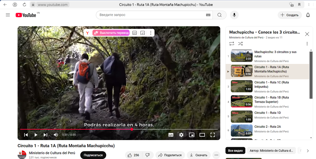Open the on-screen keyboard in search box
Image resolution: width=316 pixels, height=159 pixels.
[x=208, y=15]
